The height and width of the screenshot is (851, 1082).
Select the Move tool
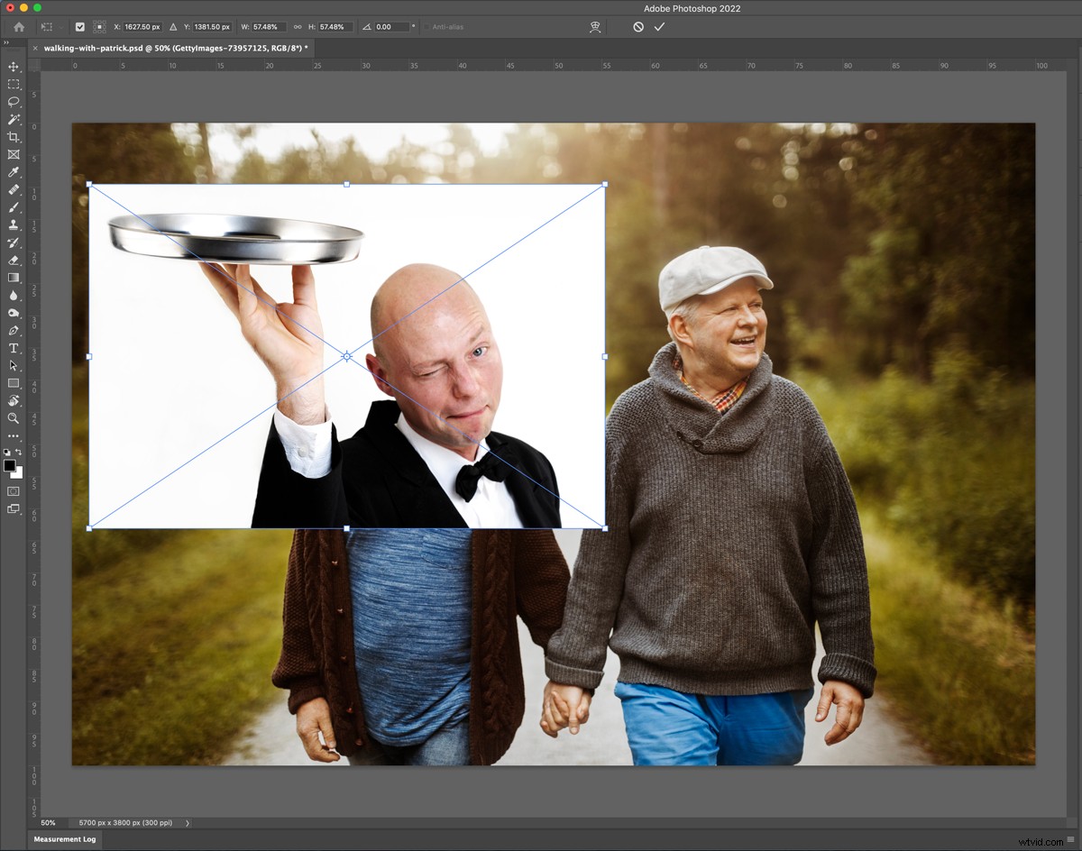pos(14,66)
